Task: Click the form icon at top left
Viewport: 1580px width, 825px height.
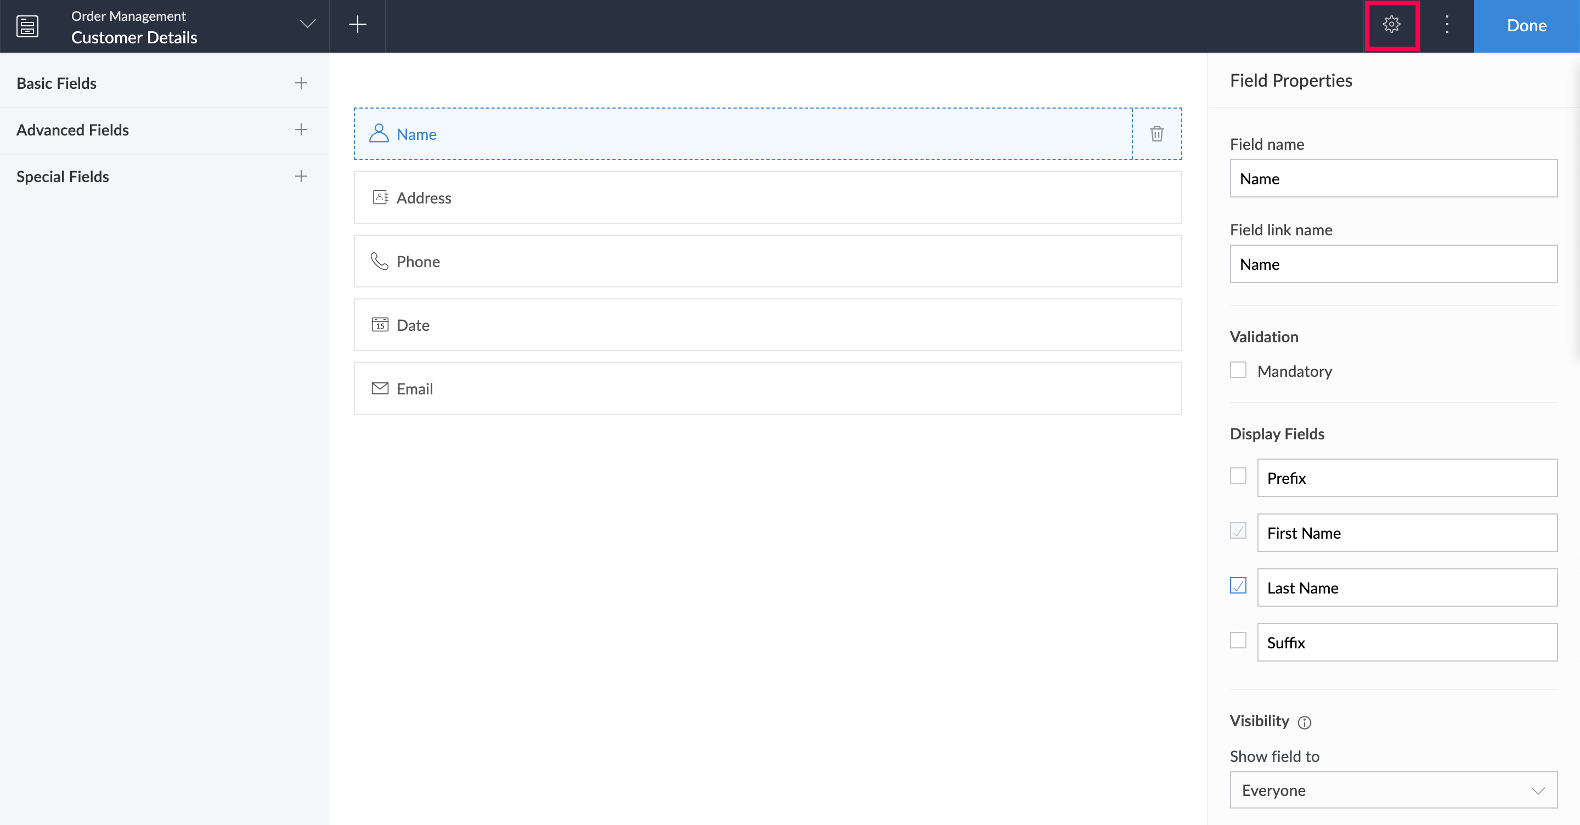Action: 27,26
